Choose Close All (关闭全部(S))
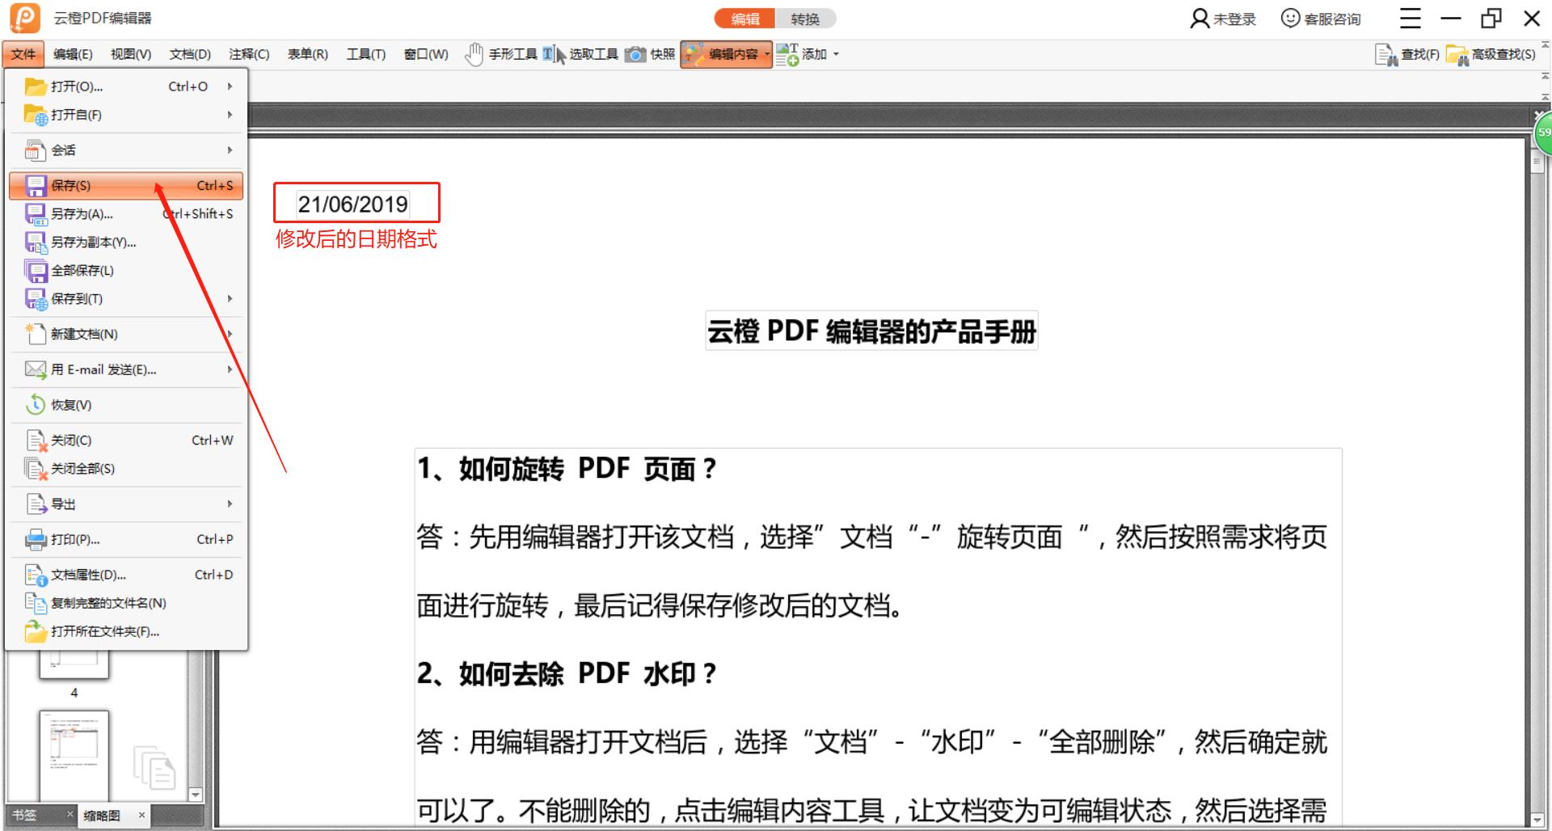1552x831 pixels. tap(126, 469)
